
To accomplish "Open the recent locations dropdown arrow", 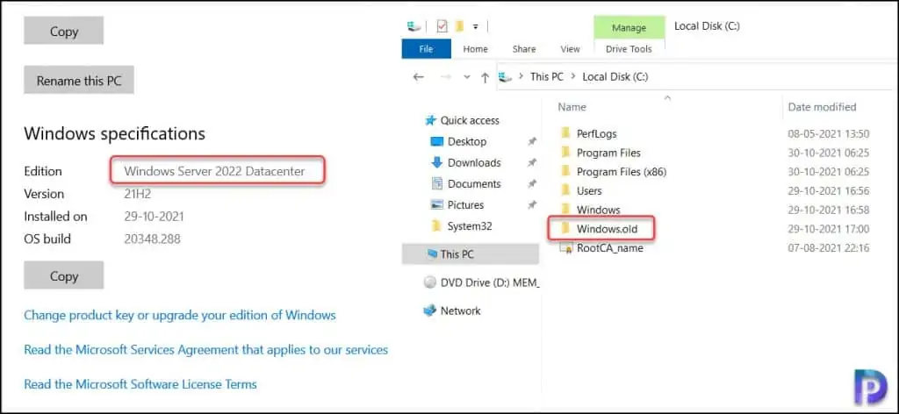I will point(467,76).
